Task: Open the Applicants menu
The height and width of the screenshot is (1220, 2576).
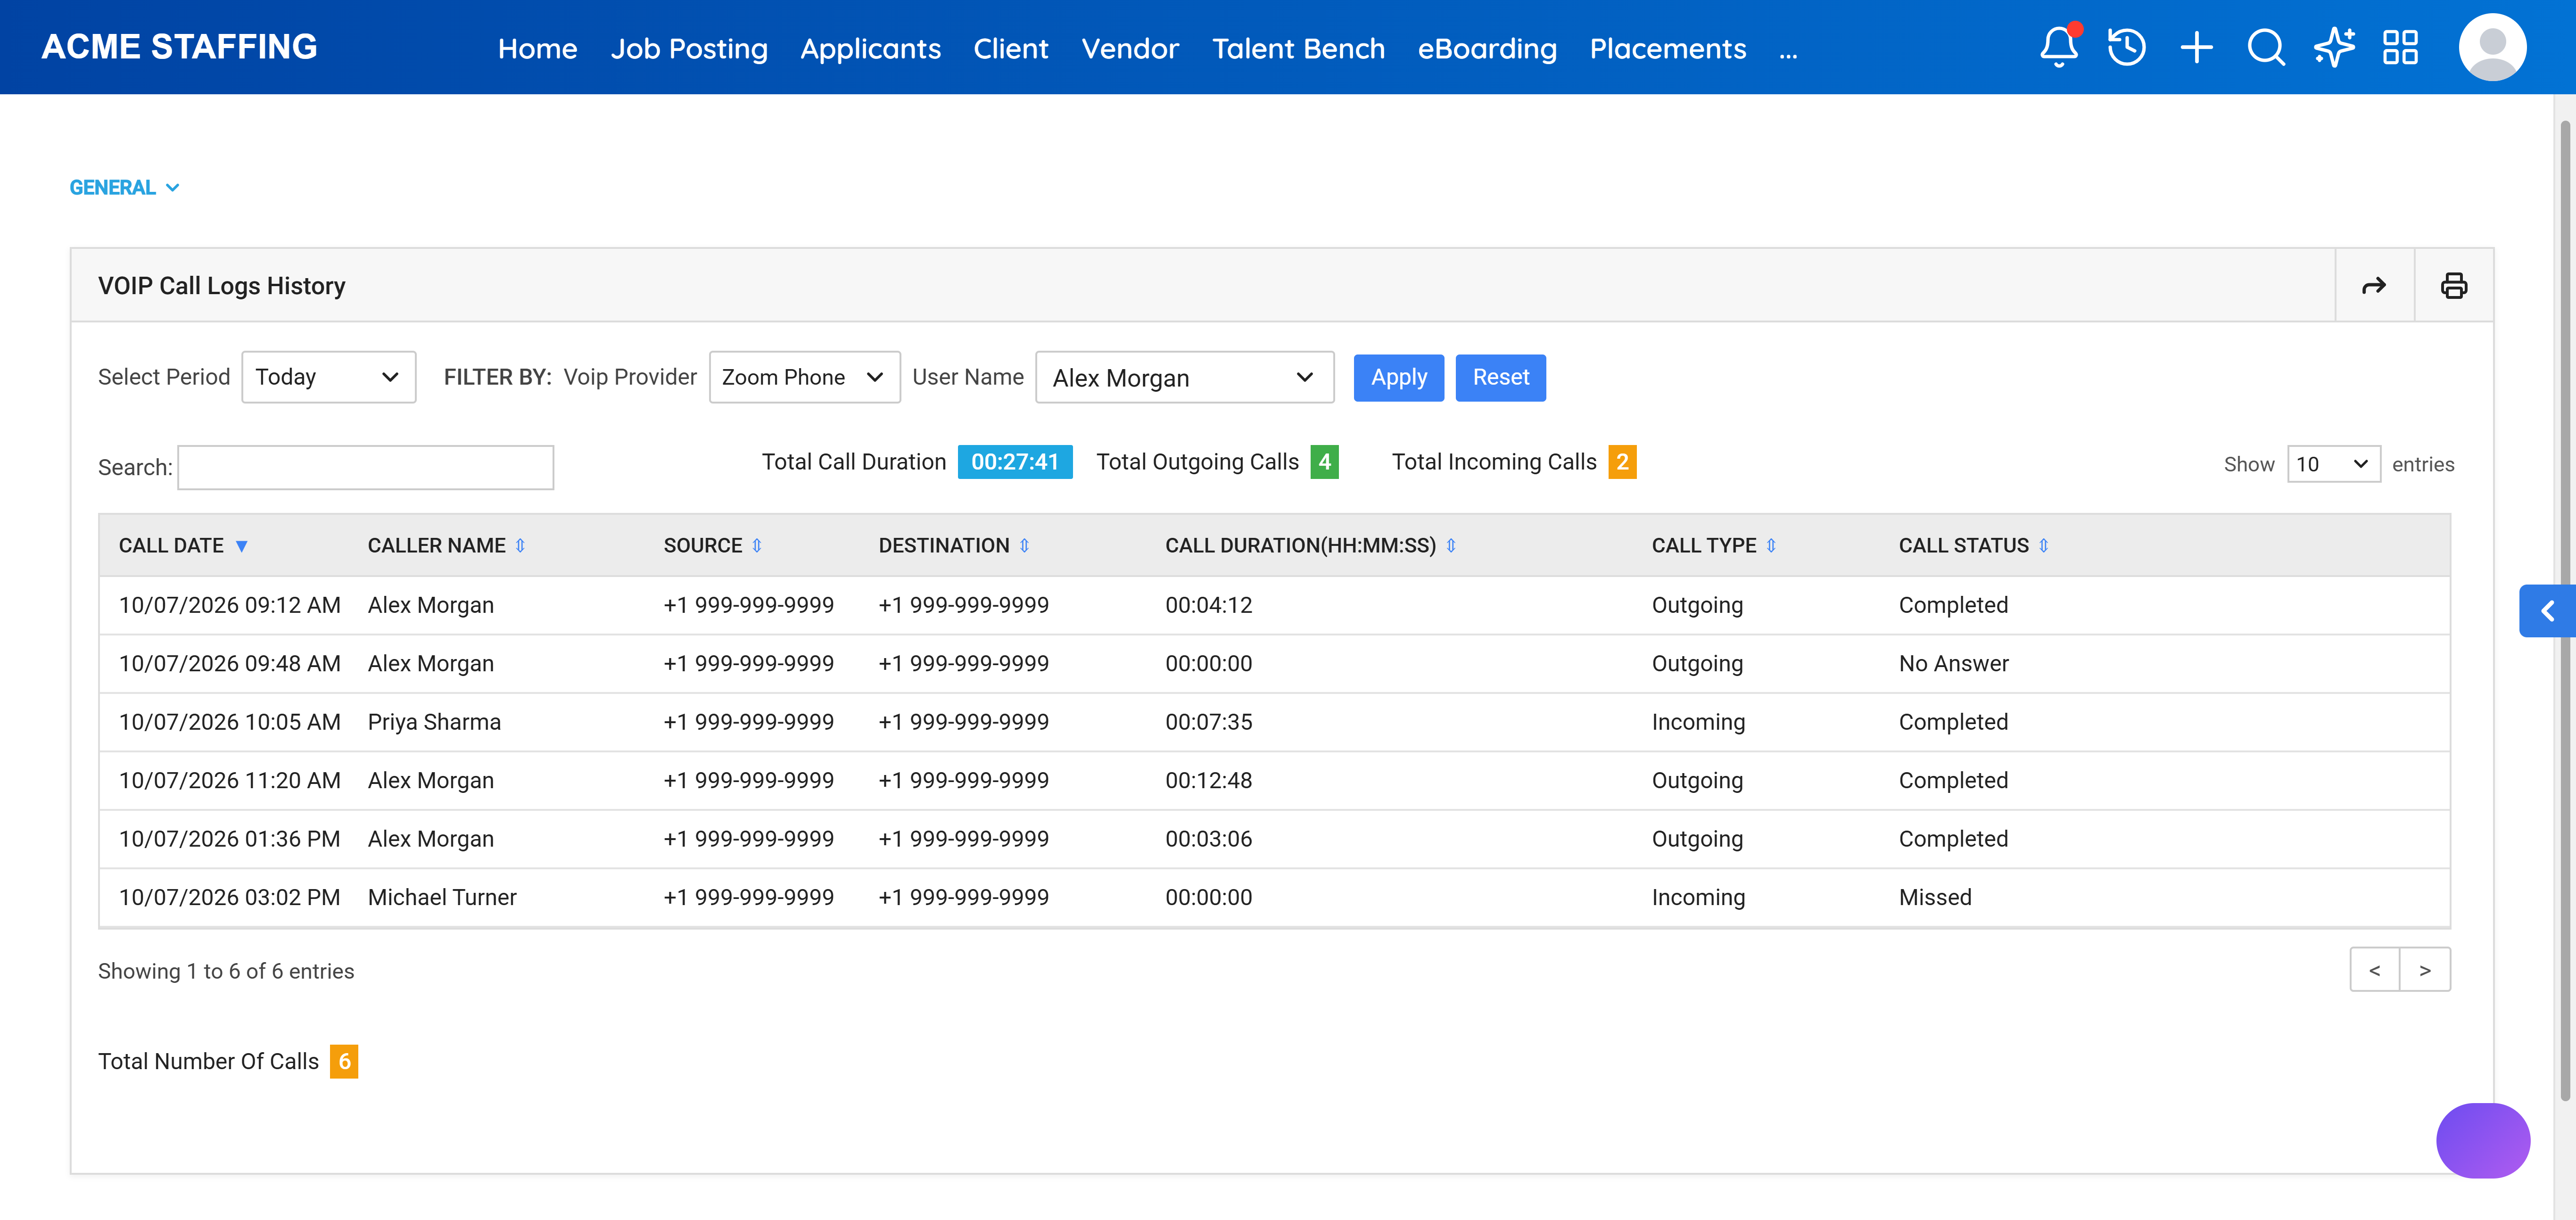Action: (x=870, y=48)
